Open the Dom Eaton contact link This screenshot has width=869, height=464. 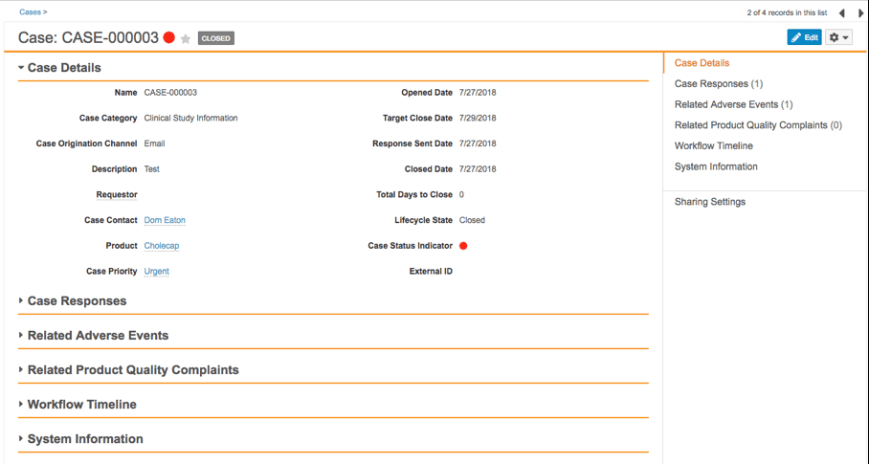pos(165,220)
